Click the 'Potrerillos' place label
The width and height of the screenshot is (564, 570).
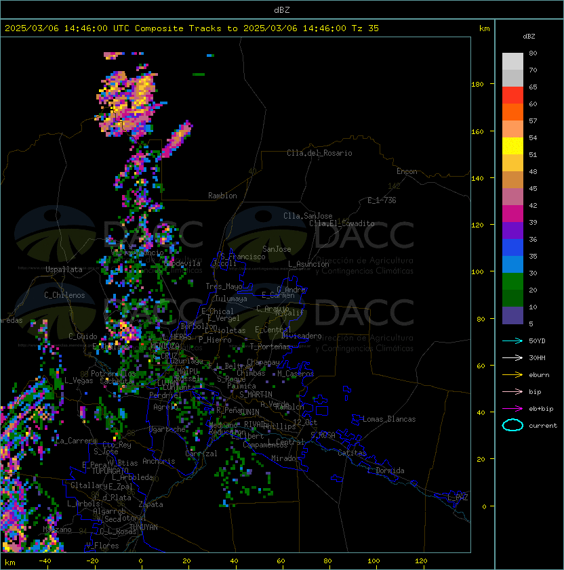(x=113, y=374)
